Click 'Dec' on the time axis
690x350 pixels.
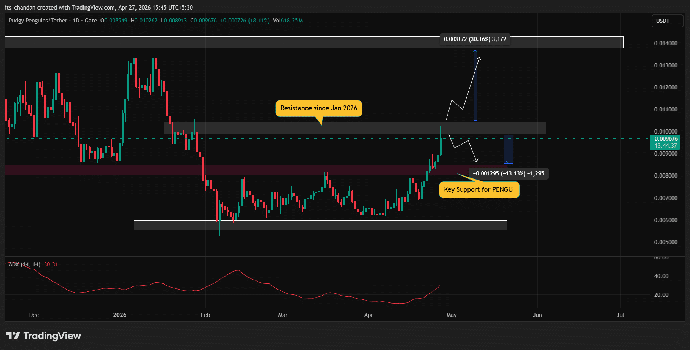pos(33,315)
